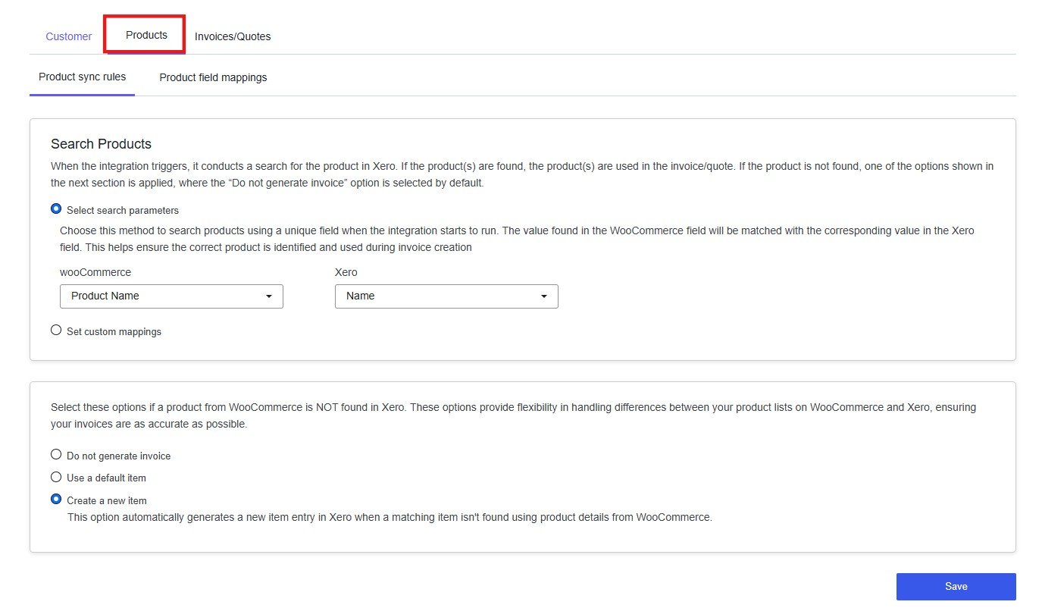The height and width of the screenshot is (608, 1042).
Task: Choose Do not generate invoice option
Action: tap(56, 455)
